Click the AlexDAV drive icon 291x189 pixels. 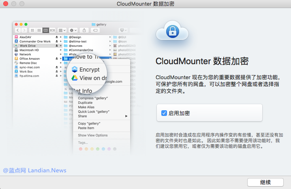tap(16, 37)
